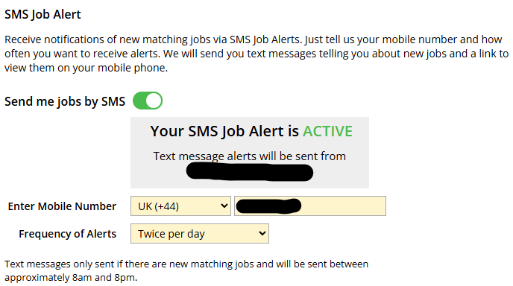Select the Frequency of Alerts label
Viewport: 513px width, 286px height.
coord(67,234)
